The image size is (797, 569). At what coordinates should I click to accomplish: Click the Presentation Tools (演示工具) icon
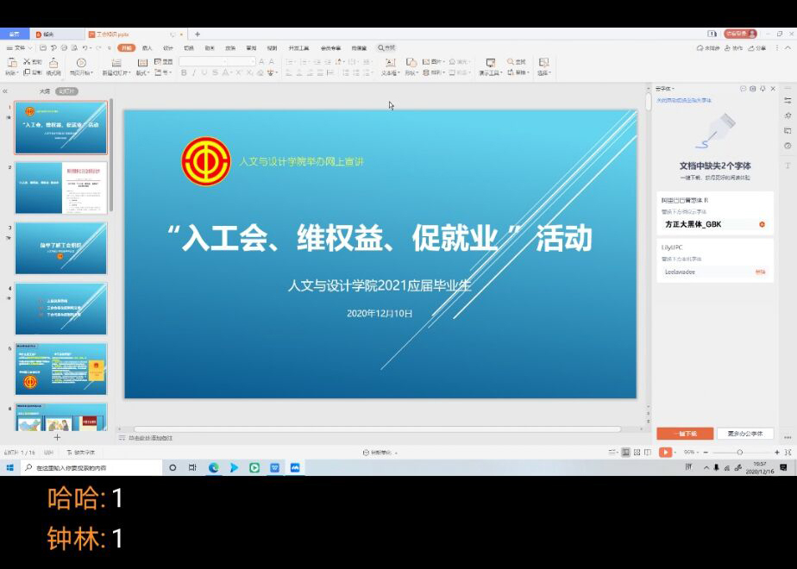pyautogui.click(x=491, y=62)
